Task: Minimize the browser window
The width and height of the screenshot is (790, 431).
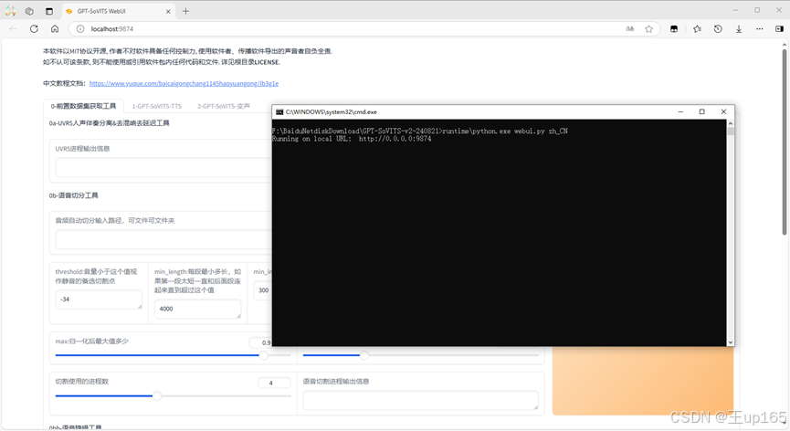Action: pos(735,10)
